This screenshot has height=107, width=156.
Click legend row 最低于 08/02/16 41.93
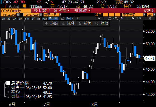30,97
